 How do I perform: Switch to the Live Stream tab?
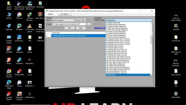64,14
